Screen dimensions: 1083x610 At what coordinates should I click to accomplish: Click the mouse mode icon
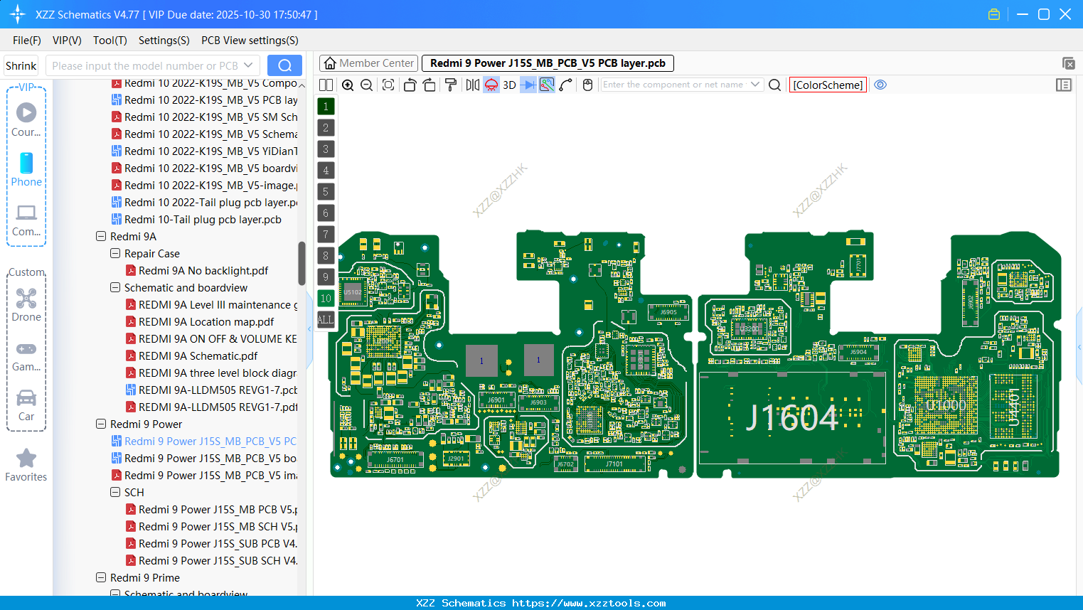587,85
